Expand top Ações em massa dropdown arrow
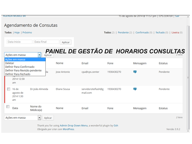 pos(39,55)
